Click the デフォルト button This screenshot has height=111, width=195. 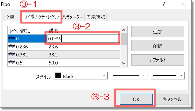click(158, 60)
